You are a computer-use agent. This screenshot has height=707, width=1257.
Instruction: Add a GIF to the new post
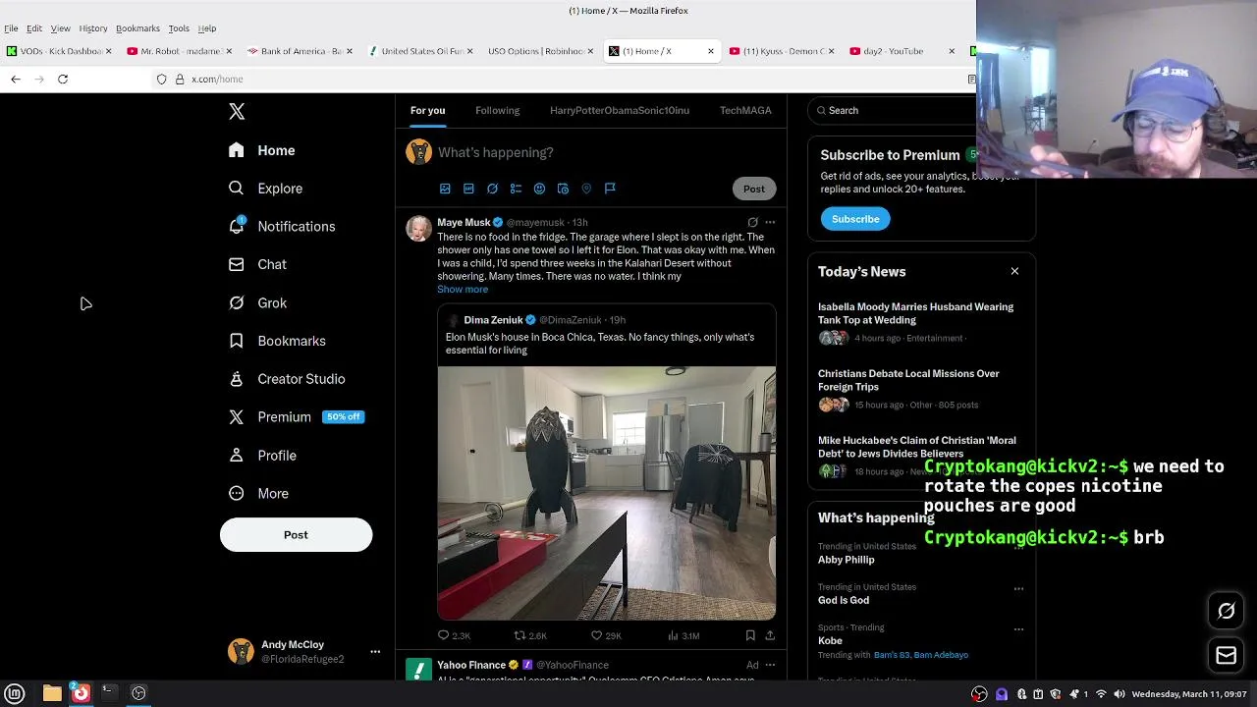pyautogui.click(x=468, y=189)
